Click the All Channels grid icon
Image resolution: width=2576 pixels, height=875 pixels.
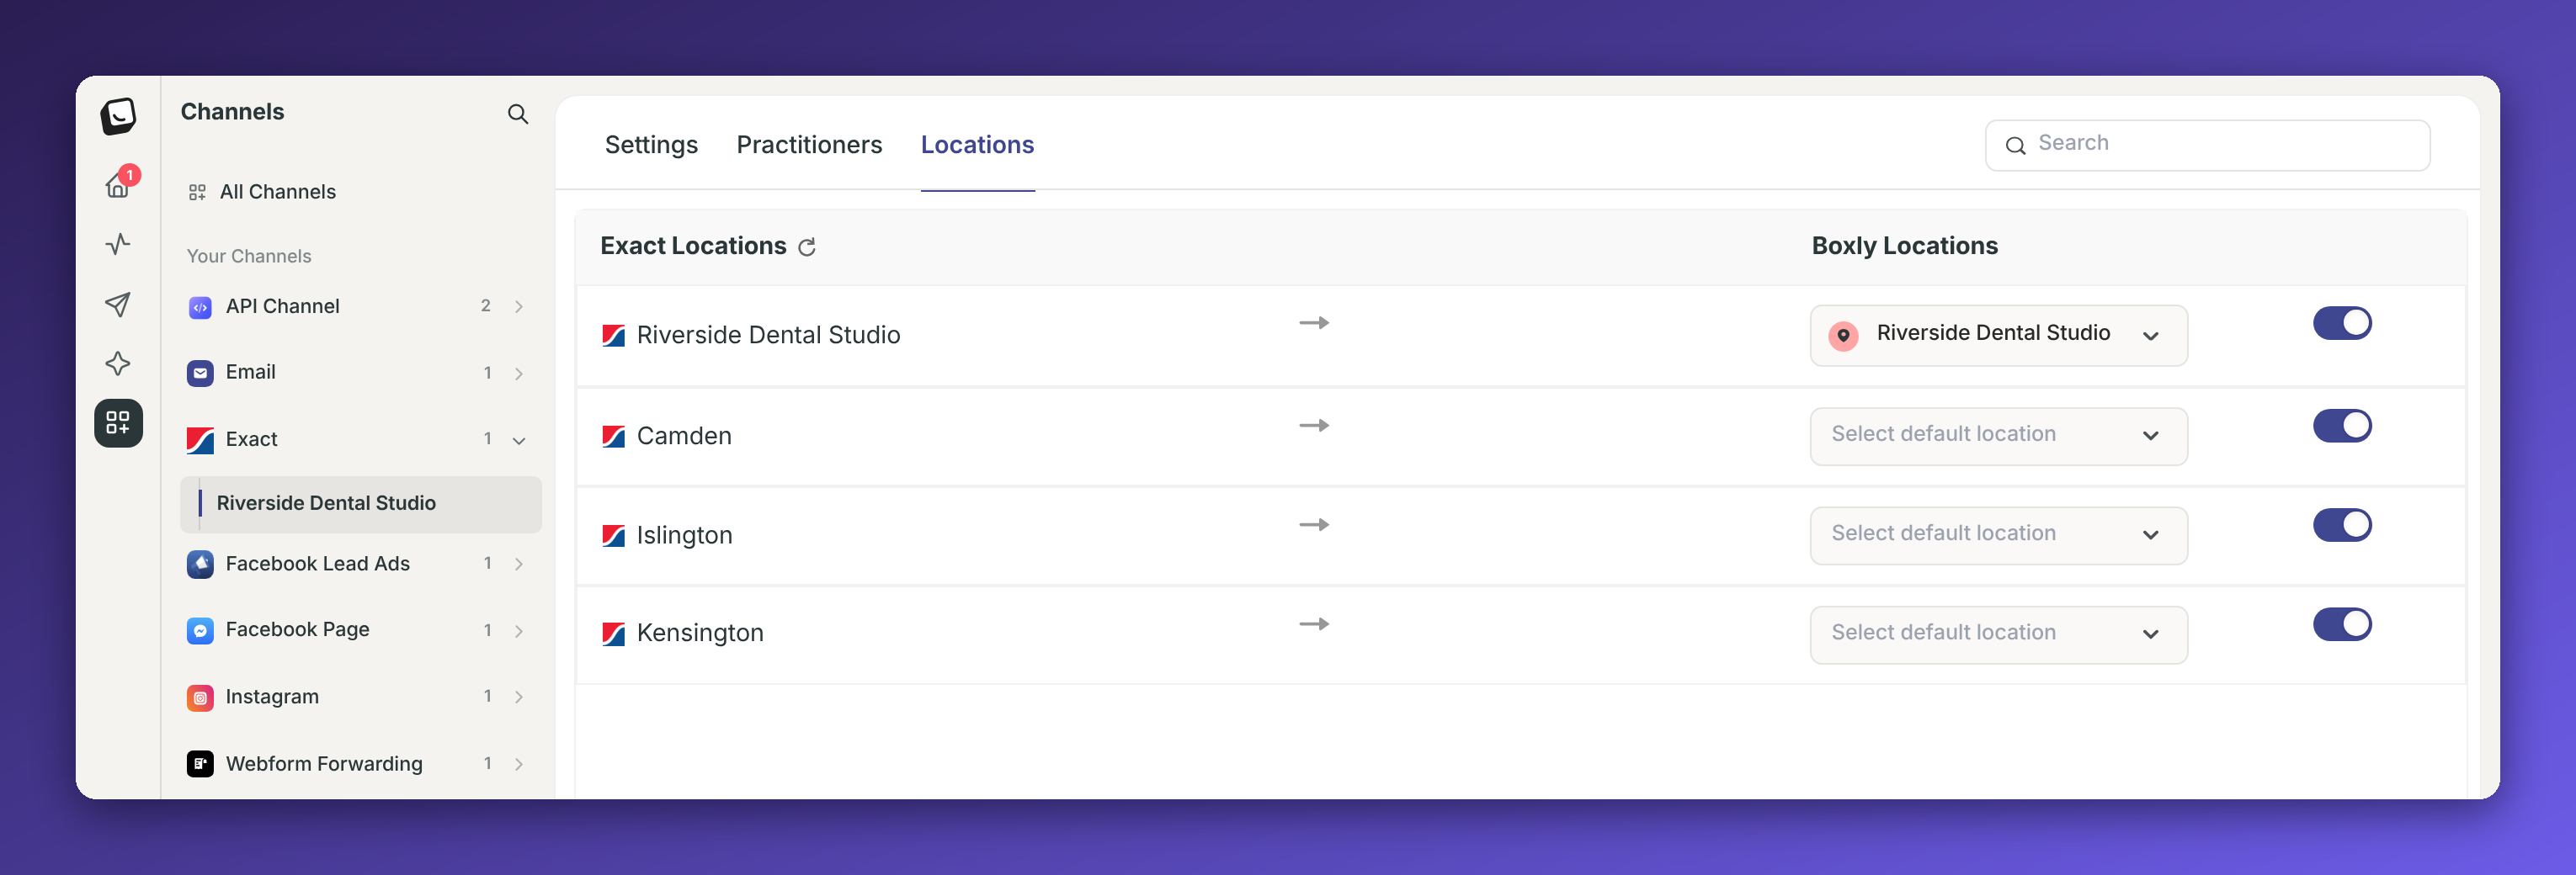[x=197, y=192]
